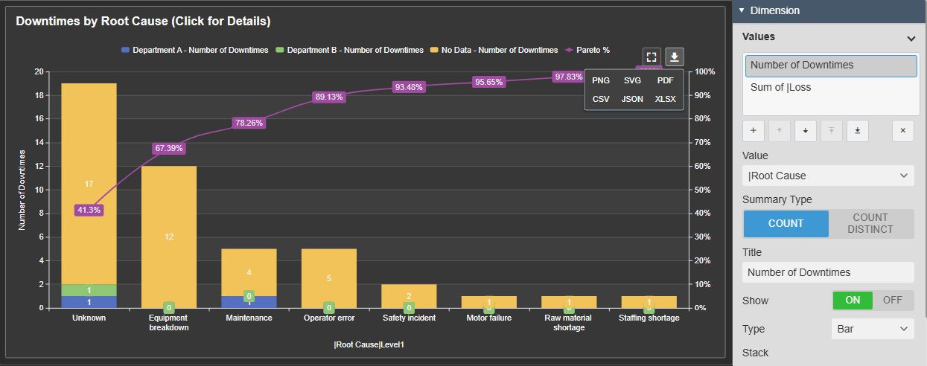
Task: Toggle No Data legend series
Action: [x=494, y=50]
